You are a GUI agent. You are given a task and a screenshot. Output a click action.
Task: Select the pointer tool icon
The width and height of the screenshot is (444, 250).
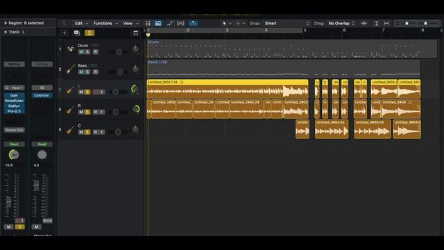pos(225,23)
